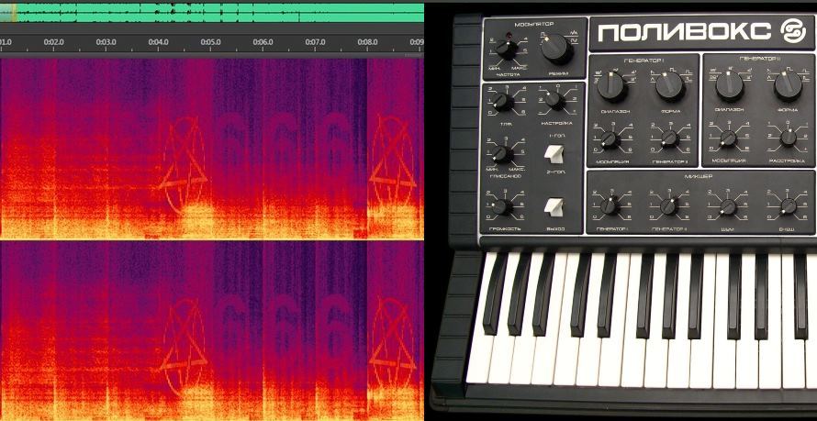Click the 0:04.0 mark on the timeline ruler
The height and width of the screenshot is (421, 817).
[159, 42]
